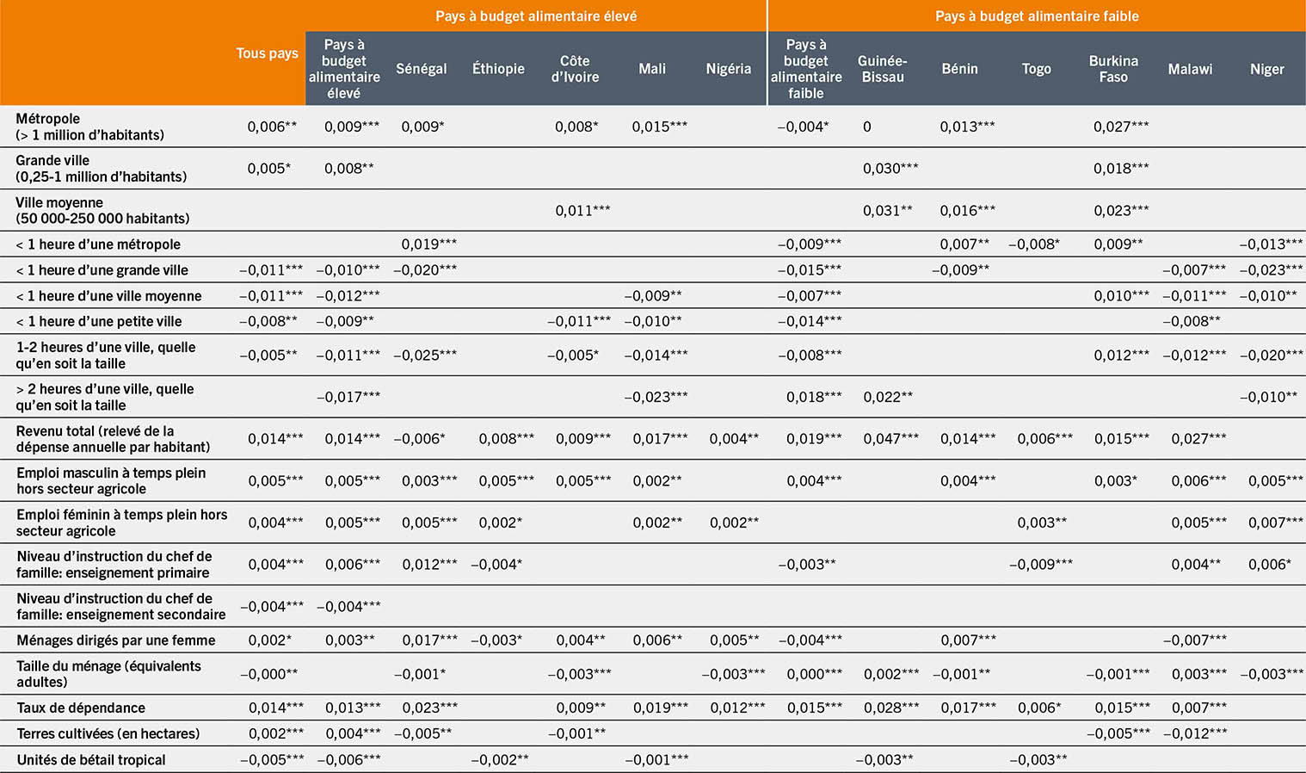Click the Mali column header
This screenshot has height=773, width=1306.
[x=651, y=69]
